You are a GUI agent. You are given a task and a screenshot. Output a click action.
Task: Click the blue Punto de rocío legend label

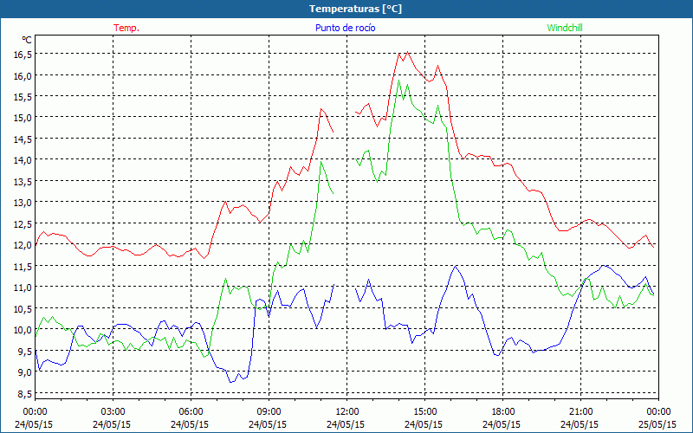click(346, 28)
